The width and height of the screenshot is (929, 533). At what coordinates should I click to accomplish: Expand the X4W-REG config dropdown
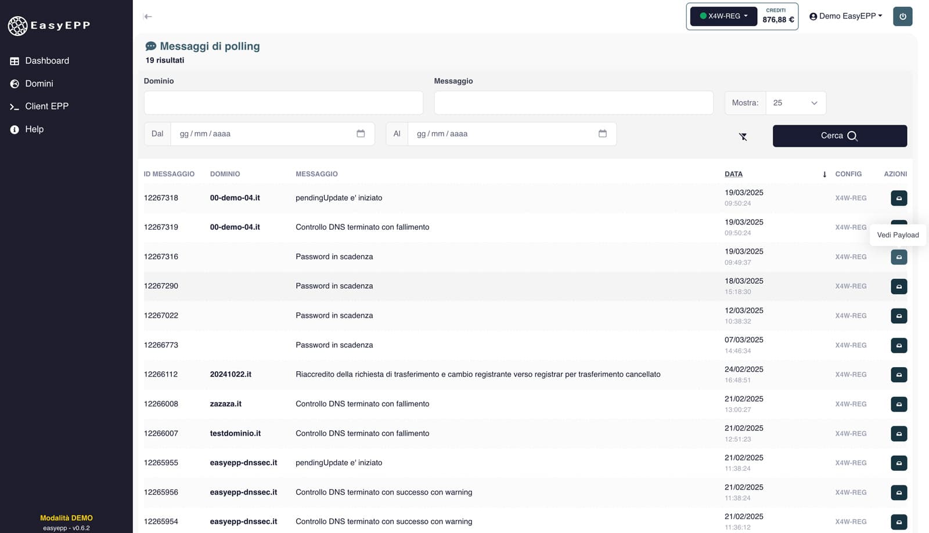click(x=723, y=16)
